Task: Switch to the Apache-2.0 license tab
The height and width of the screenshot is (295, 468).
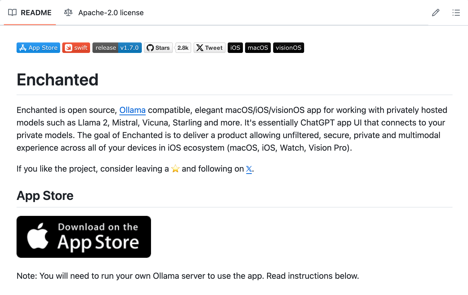Action: (111, 13)
